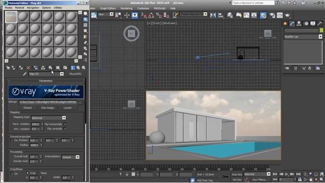Click the Overall mult spinner arrows
This screenshot has width=325, height=183.
41,157
